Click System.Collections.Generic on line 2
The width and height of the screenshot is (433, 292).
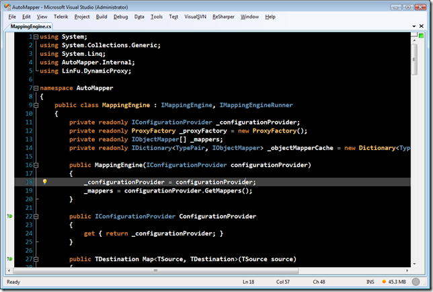[x=110, y=45]
